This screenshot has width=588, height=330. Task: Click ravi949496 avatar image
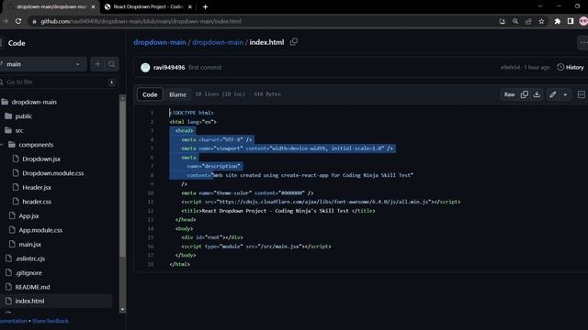[145, 67]
